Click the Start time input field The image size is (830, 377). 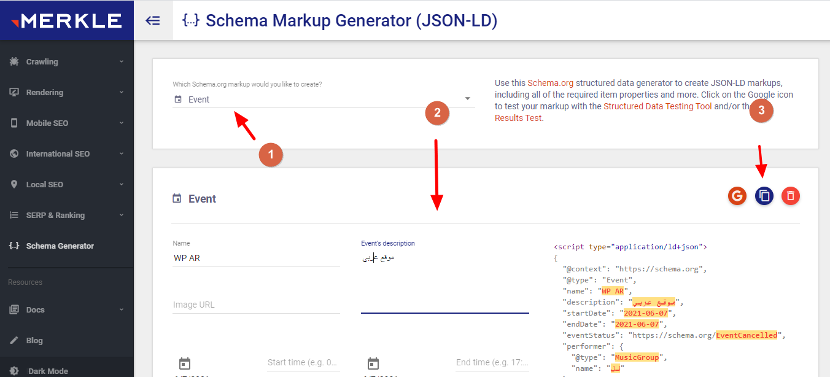click(x=303, y=362)
